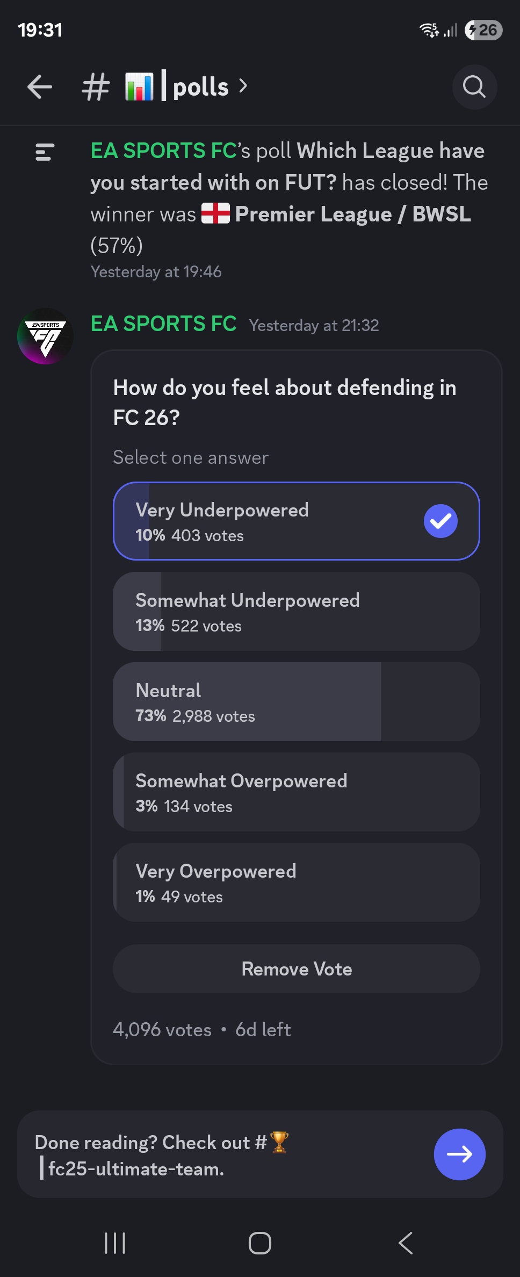Select the Very Overpowered poll option
The height and width of the screenshot is (1277, 520).
click(x=296, y=882)
